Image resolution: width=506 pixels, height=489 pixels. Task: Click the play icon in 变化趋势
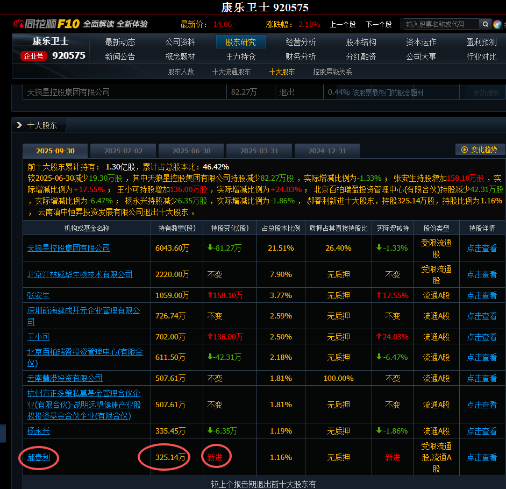(x=465, y=150)
